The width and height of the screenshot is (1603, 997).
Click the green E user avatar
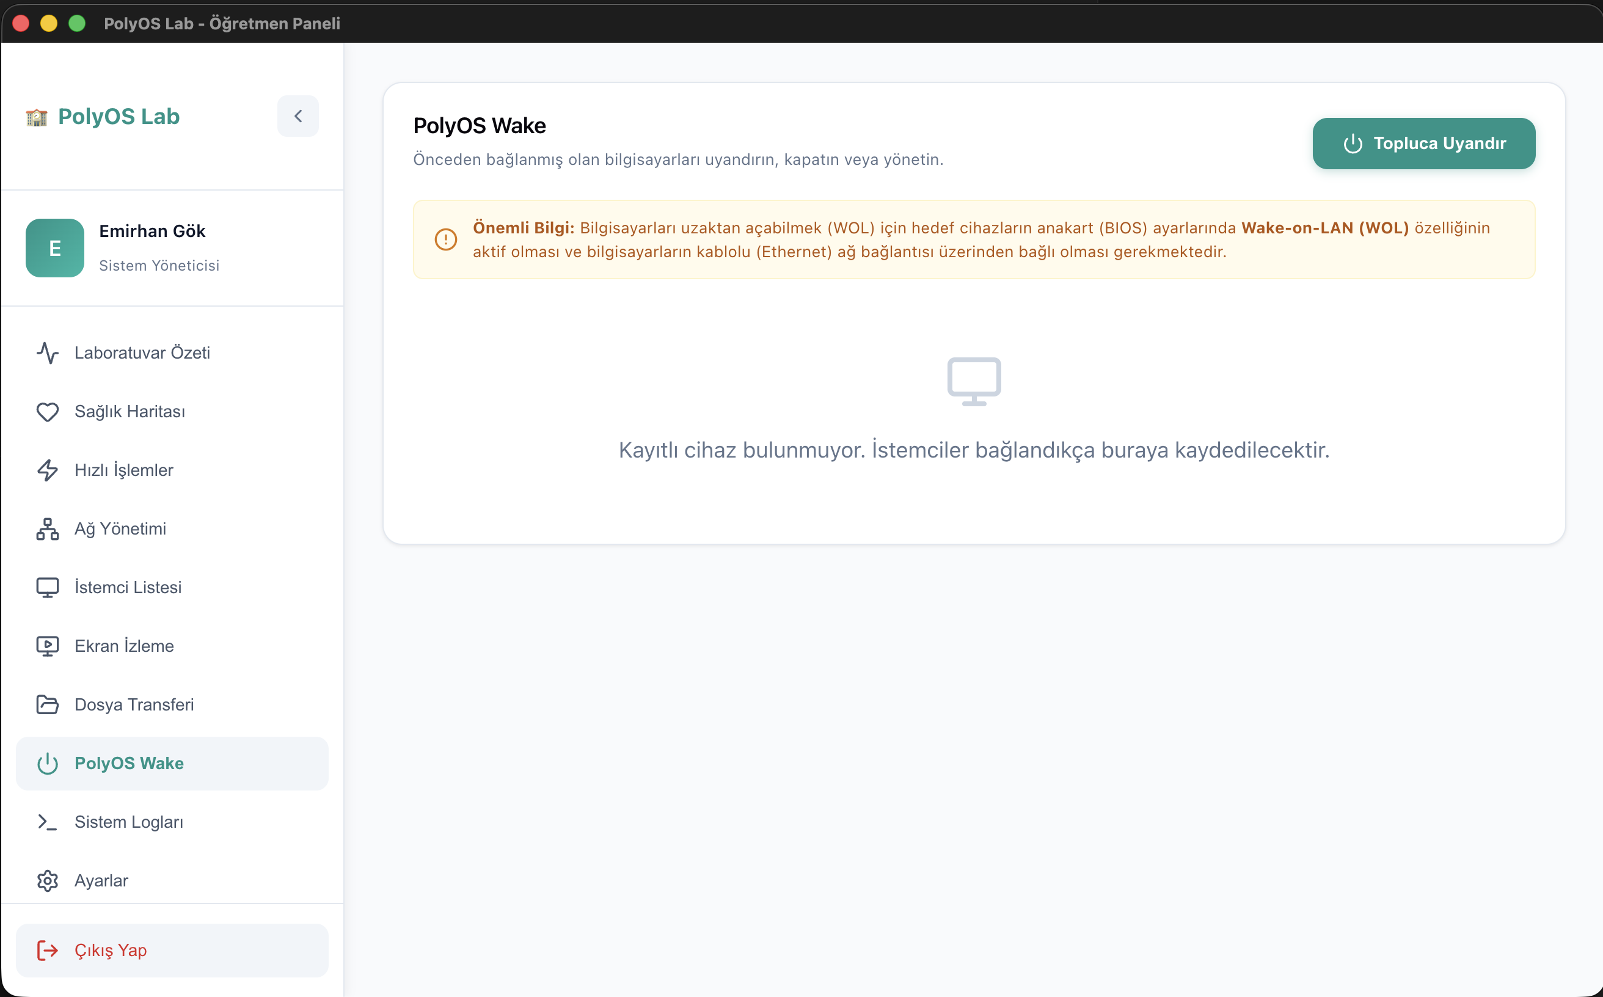[55, 248]
